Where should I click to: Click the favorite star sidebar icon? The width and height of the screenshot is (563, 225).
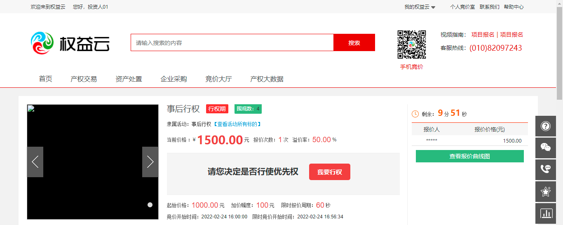(546, 191)
